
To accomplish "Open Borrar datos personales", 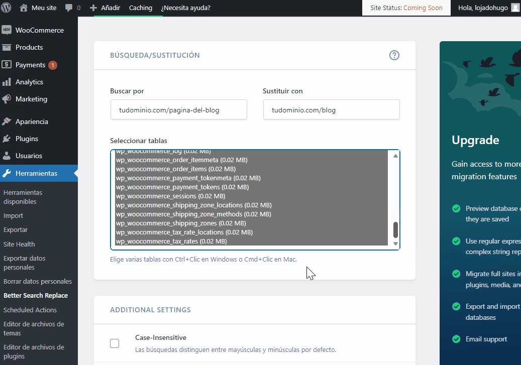I will [38, 281].
